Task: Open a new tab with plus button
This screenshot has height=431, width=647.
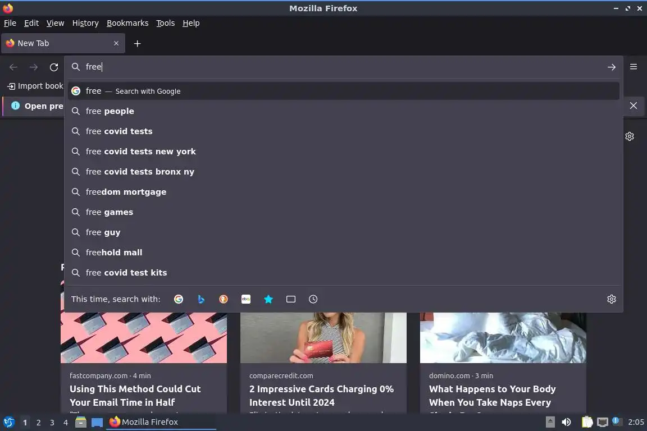Action: click(138, 43)
